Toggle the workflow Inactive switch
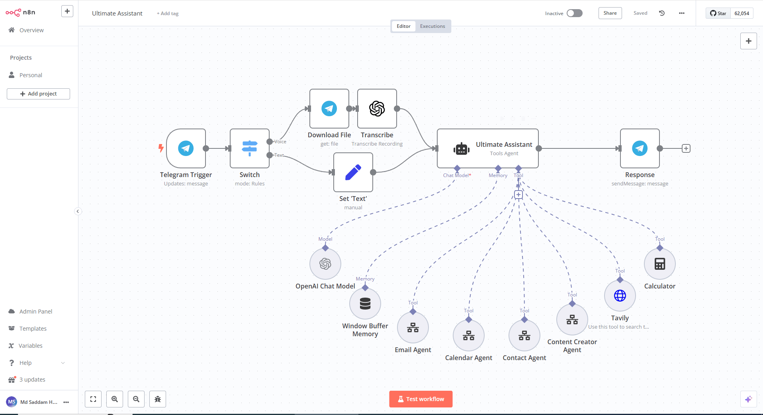 pos(575,13)
